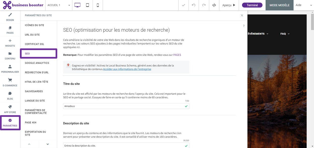Click the Mode Modèle button
The image size is (314, 148).
click(x=280, y=5)
